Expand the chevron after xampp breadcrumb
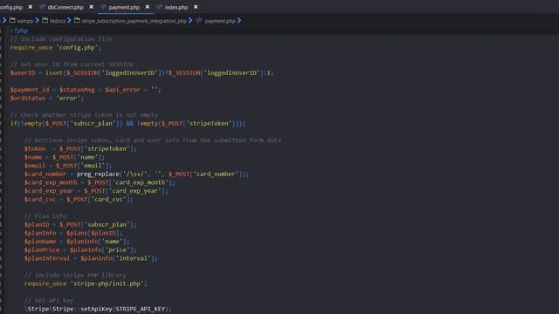This screenshot has width=559, height=314. pos(37,21)
